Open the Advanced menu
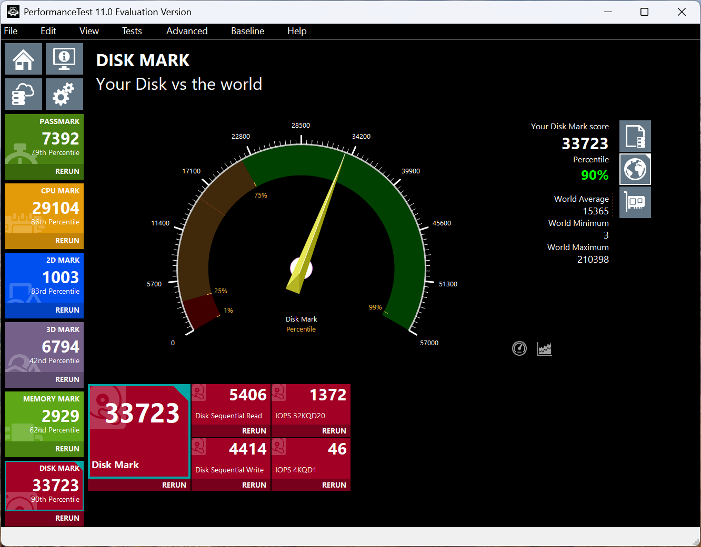The image size is (701, 547). click(x=187, y=31)
